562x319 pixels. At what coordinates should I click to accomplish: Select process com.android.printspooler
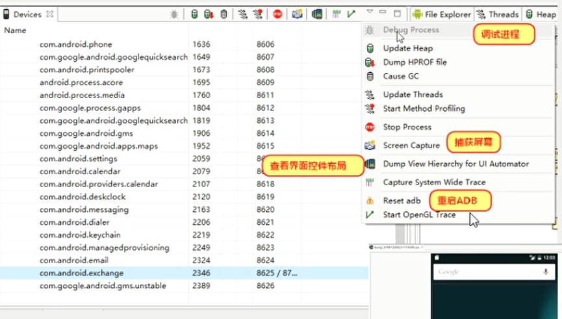tap(87, 70)
